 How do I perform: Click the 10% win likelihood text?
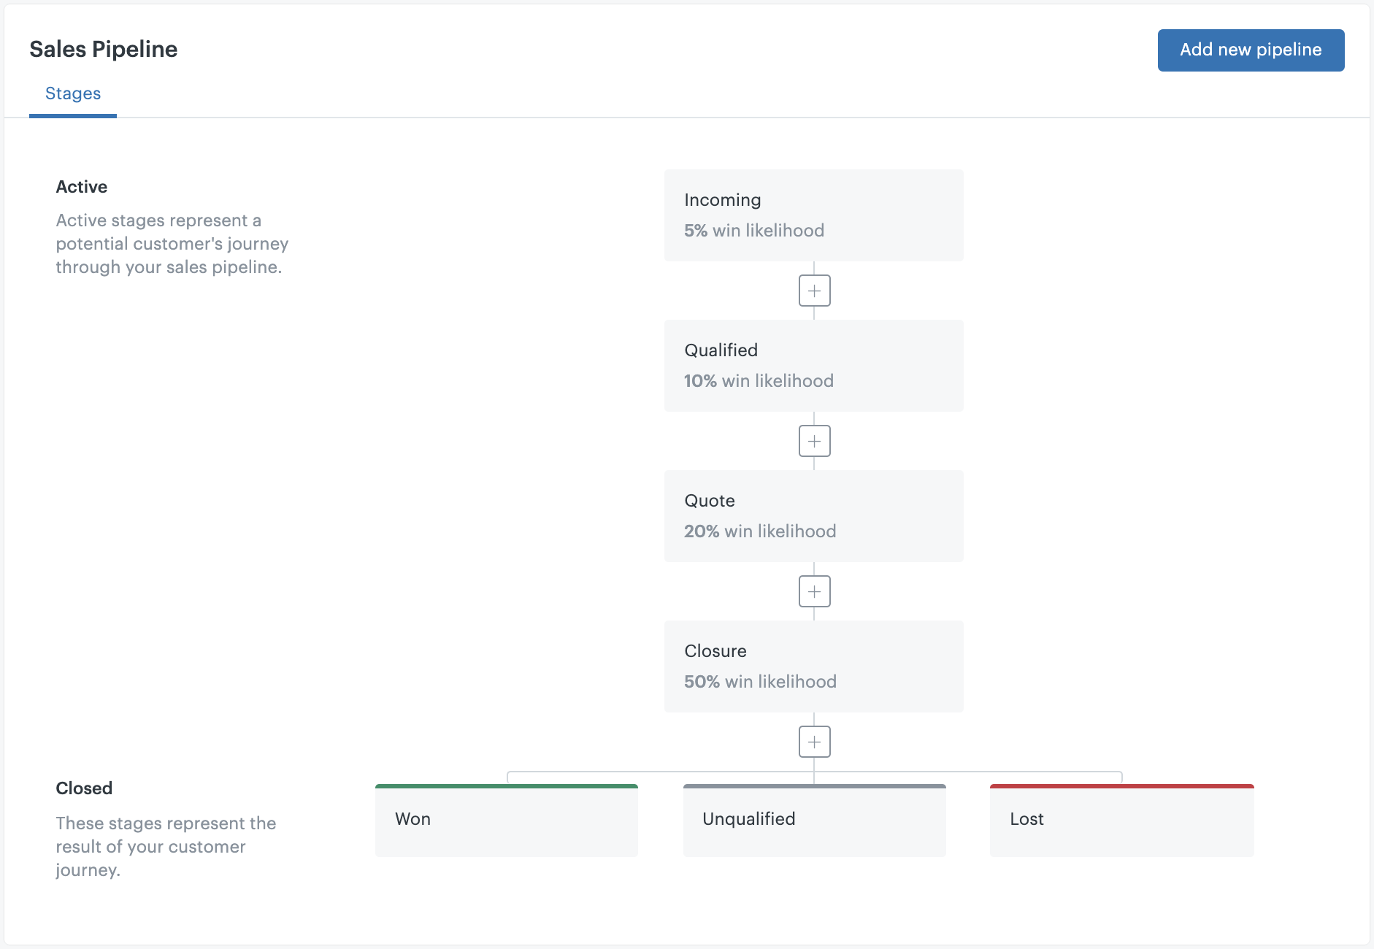pyautogui.click(x=759, y=381)
